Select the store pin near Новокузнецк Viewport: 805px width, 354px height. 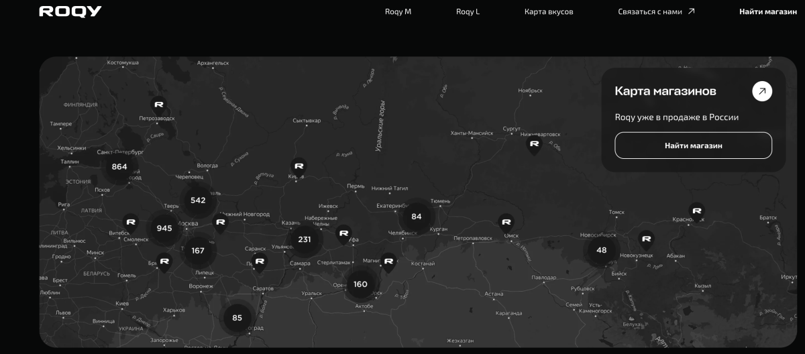click(646, 239)
